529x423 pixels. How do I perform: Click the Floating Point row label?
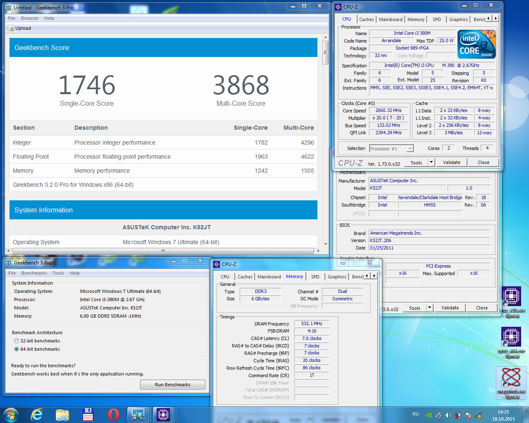(x=31, y=157)
